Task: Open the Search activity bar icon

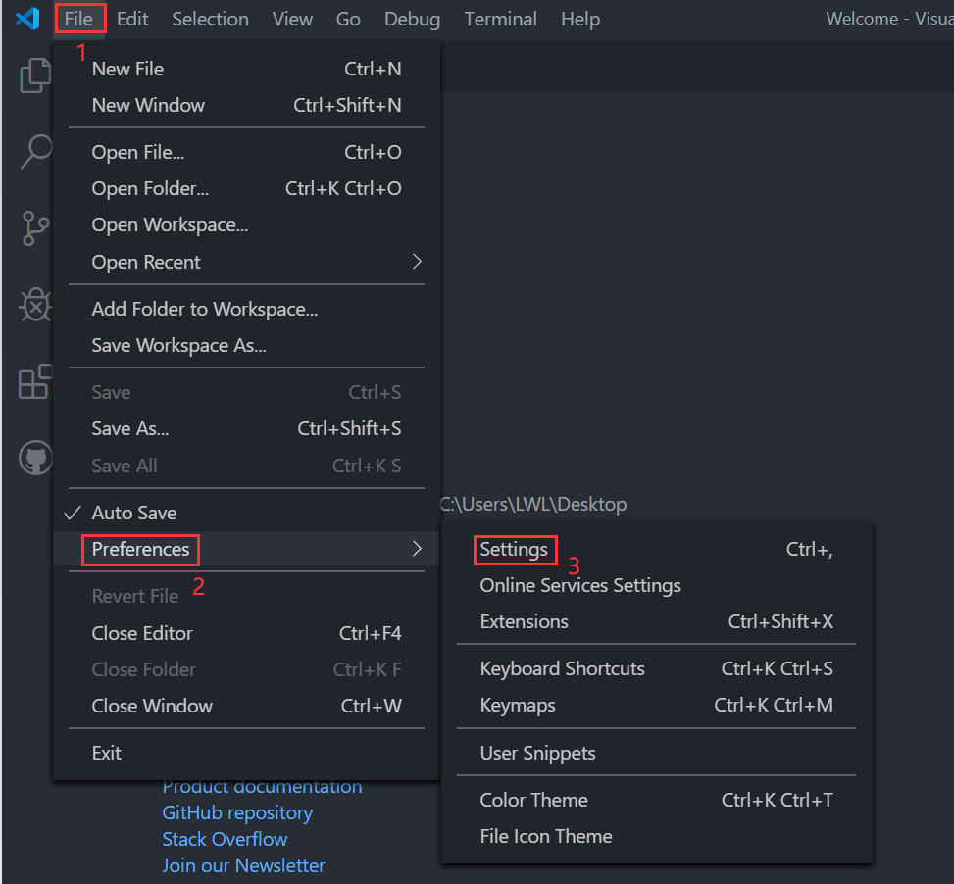Action: coord(36,151)
